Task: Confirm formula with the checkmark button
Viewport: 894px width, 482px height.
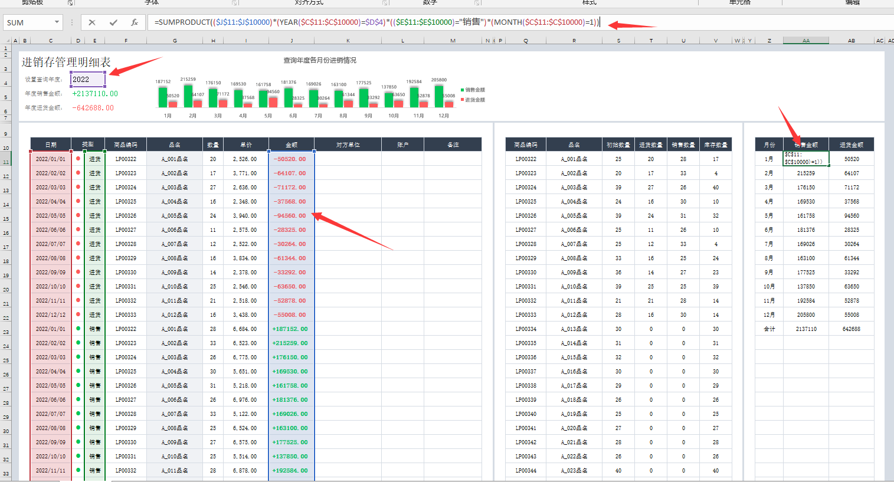Action: (x=113, y=22)
